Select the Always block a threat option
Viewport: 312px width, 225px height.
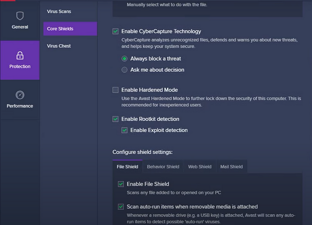[x=124, y=59]
